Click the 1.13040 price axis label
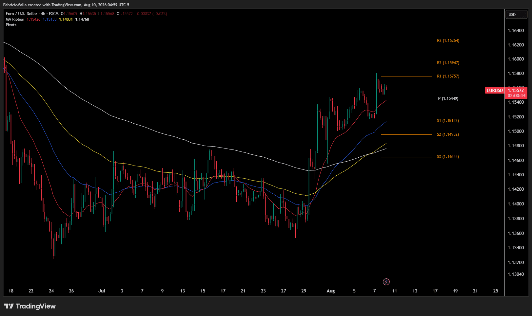The height and width of the screenshot is (316, 532). point(516,274)
